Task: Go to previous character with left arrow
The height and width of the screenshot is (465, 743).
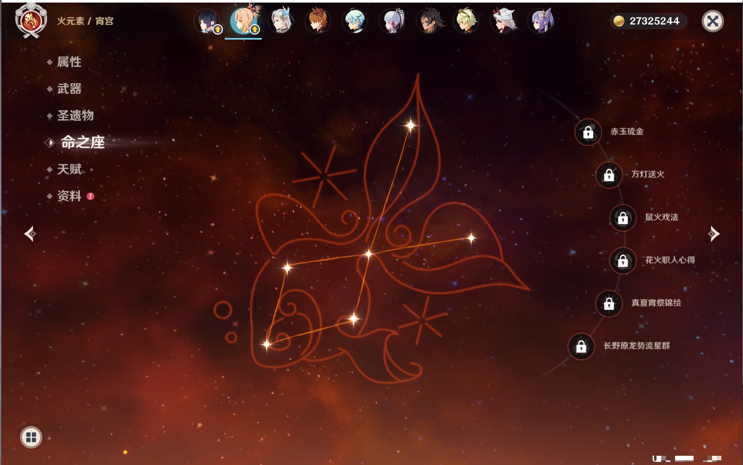Action: pos(30,234)
